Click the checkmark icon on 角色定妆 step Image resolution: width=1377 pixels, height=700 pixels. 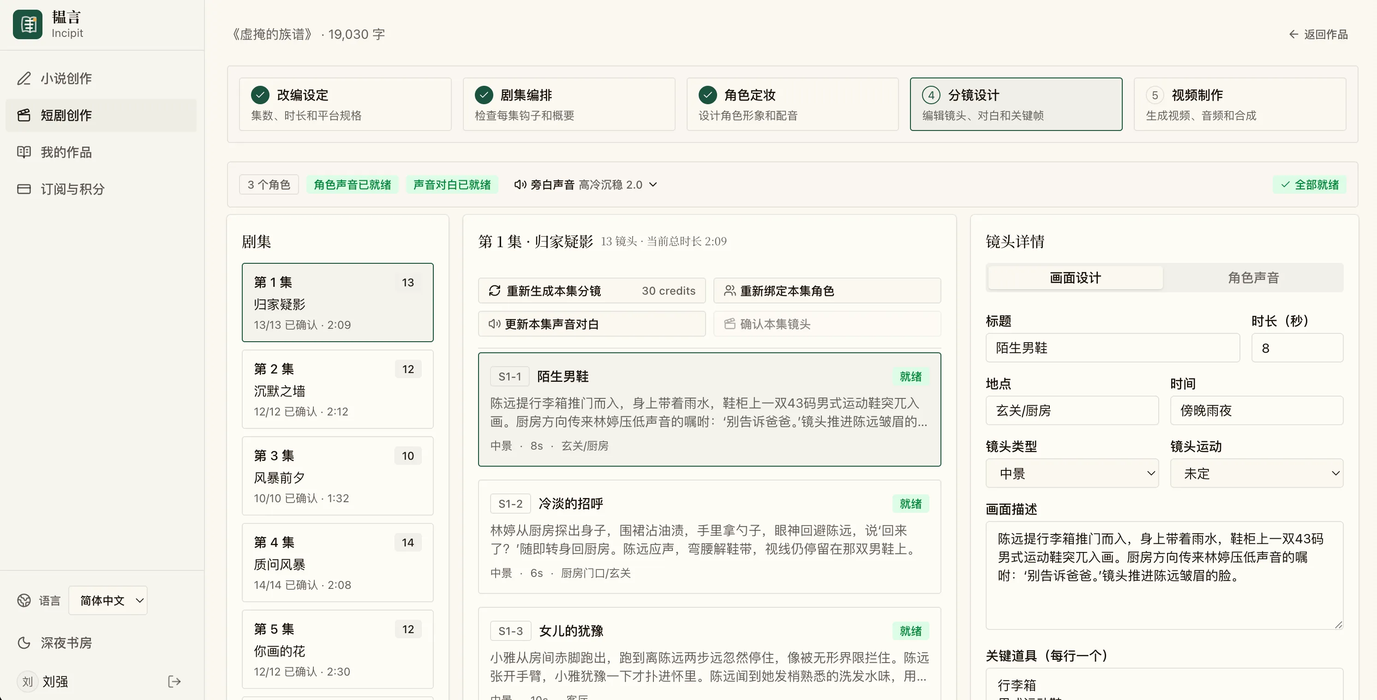pos(708,95)
